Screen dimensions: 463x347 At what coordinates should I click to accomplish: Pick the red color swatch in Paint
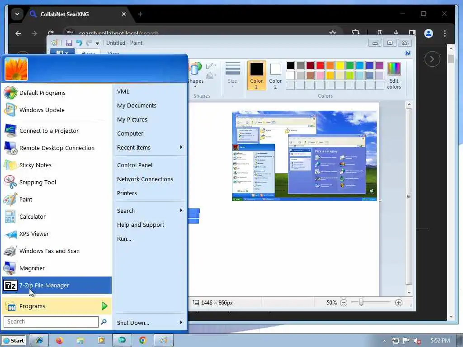point(320,65)
